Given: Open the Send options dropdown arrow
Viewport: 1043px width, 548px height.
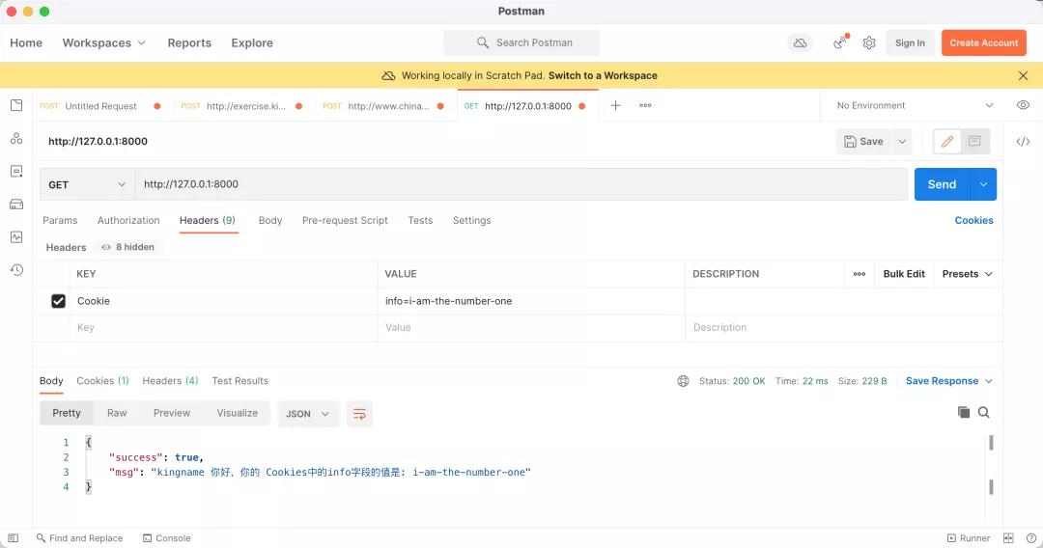Looking at the screenshot, I should point(983,184).
